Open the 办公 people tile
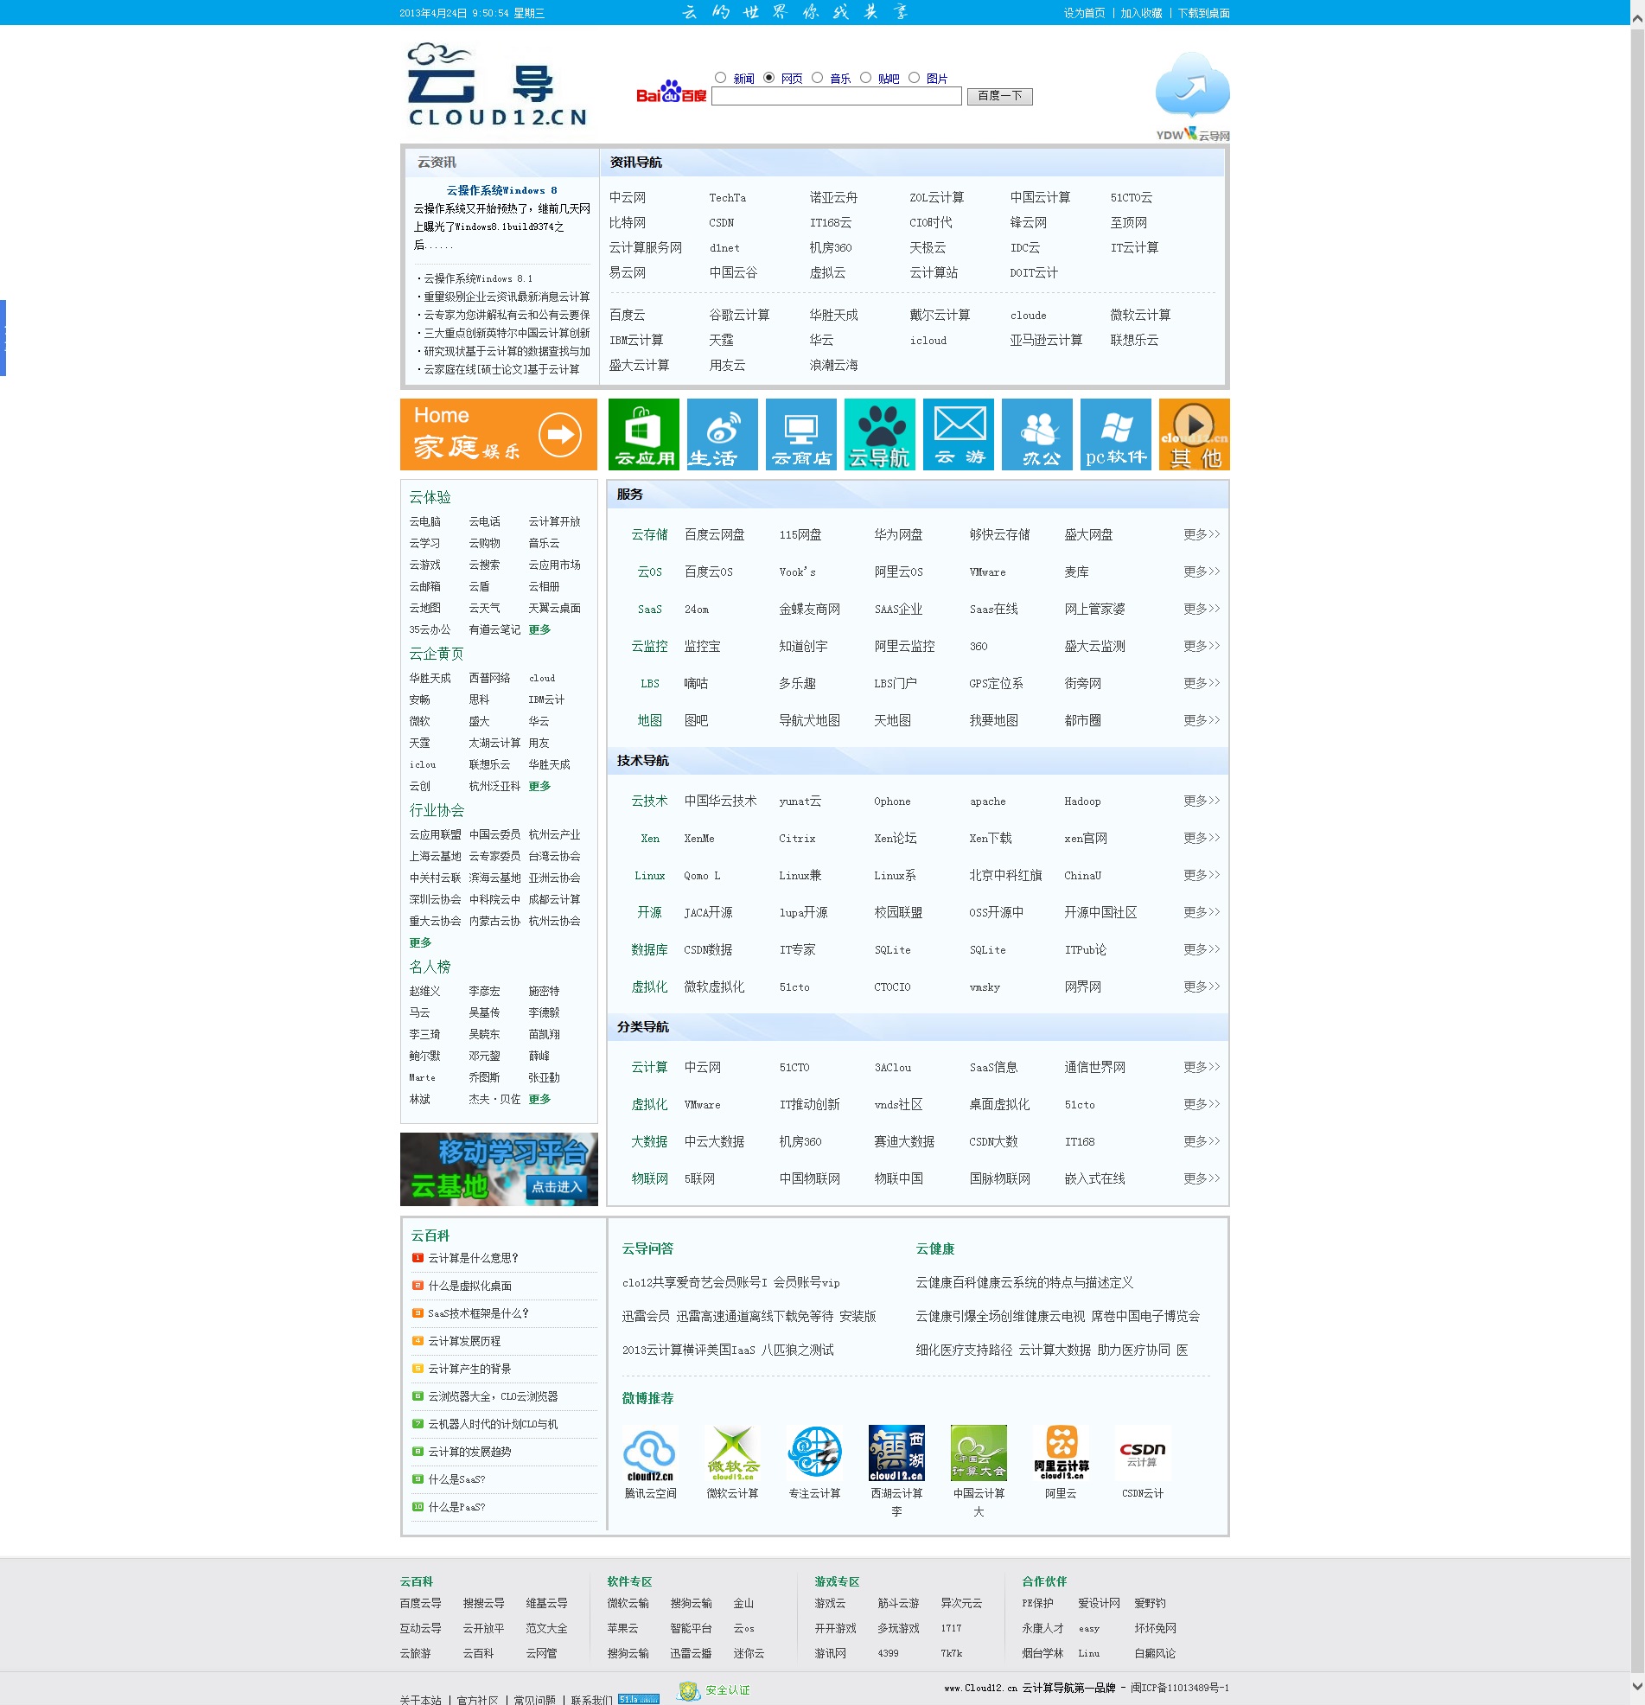This screenshot has height=1705, width=1645. tap(1037, 434)
